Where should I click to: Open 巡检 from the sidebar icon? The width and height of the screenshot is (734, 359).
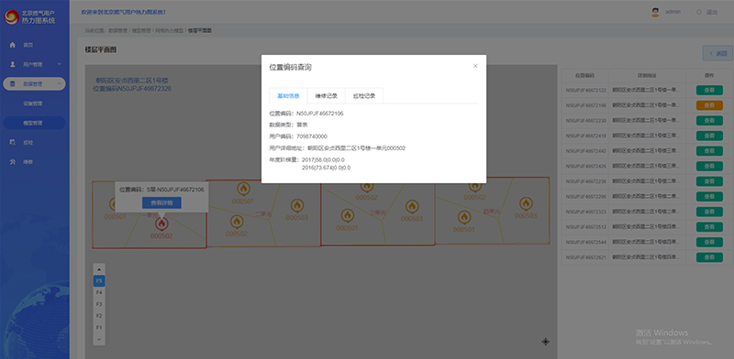coord(13,142)
